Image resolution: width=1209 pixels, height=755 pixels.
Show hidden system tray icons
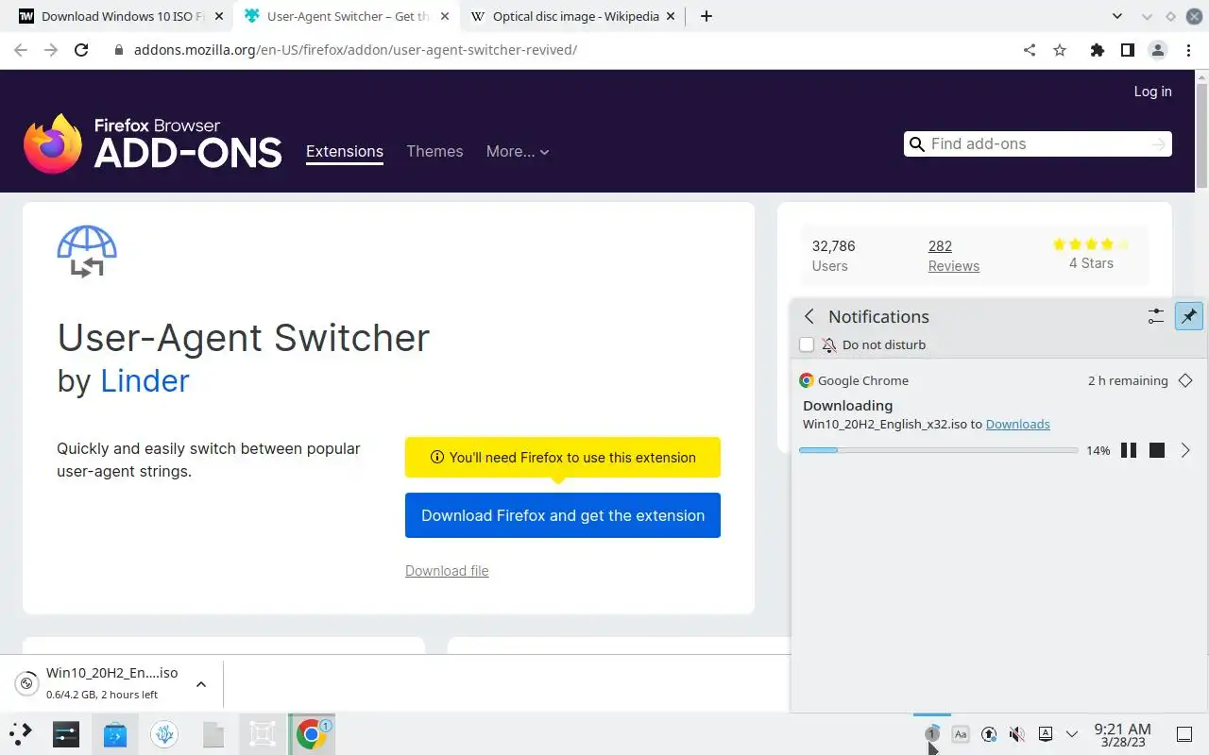click(x=1071, y=733)
